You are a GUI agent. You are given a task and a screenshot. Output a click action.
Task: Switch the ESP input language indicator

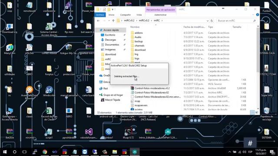[x=250, y=152]
